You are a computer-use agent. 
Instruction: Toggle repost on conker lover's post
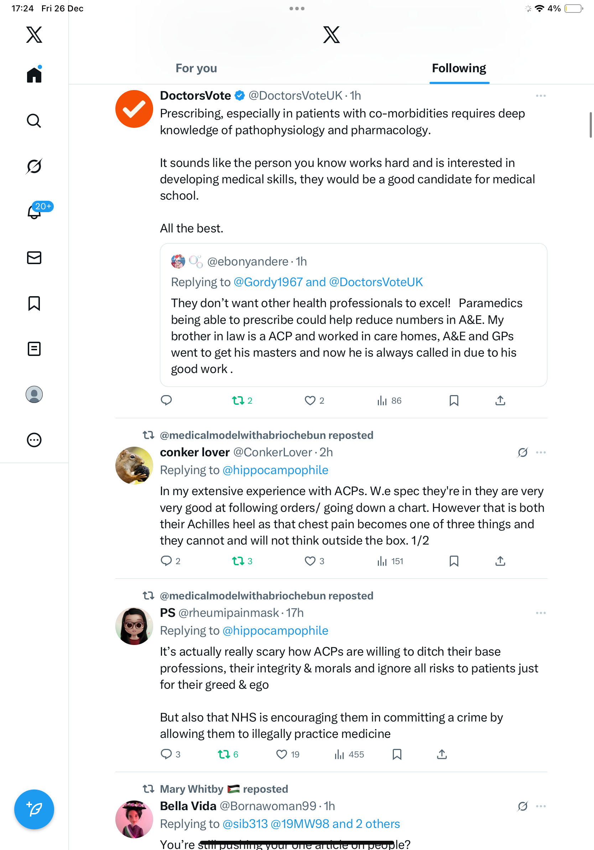(x=238, y=561)
